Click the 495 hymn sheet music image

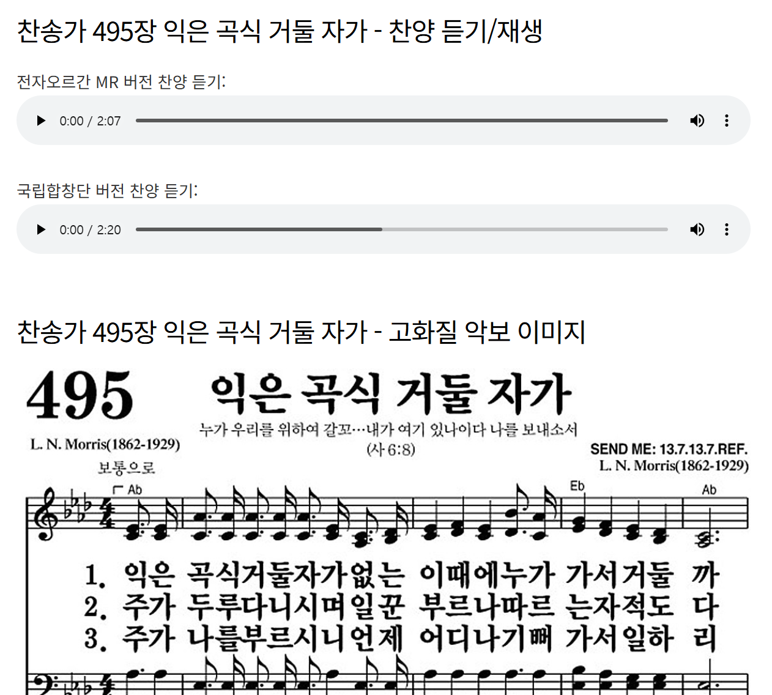[x=387, y=530]
